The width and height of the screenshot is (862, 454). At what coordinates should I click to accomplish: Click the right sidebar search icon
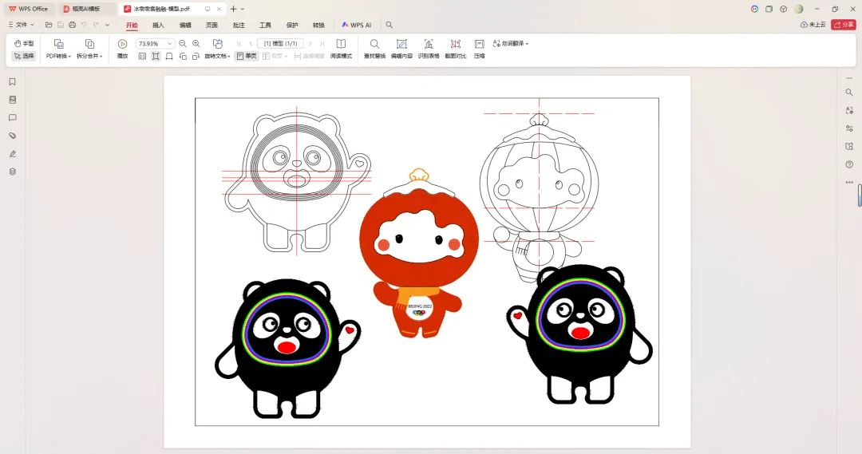pyautogui.click(x=849, y=93)
